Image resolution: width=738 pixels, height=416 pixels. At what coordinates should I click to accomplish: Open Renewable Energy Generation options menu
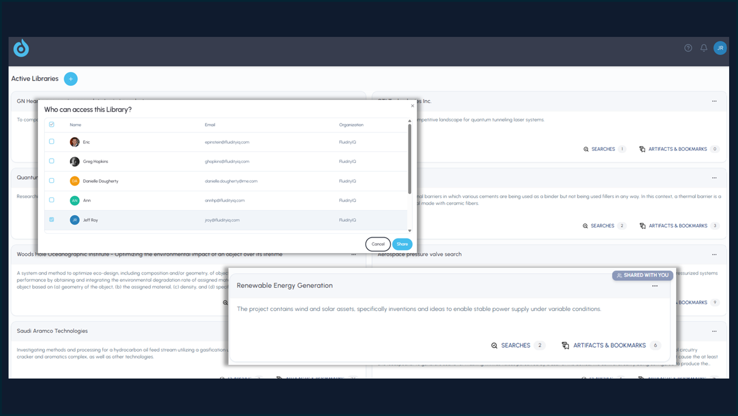(x=655, y=286)
